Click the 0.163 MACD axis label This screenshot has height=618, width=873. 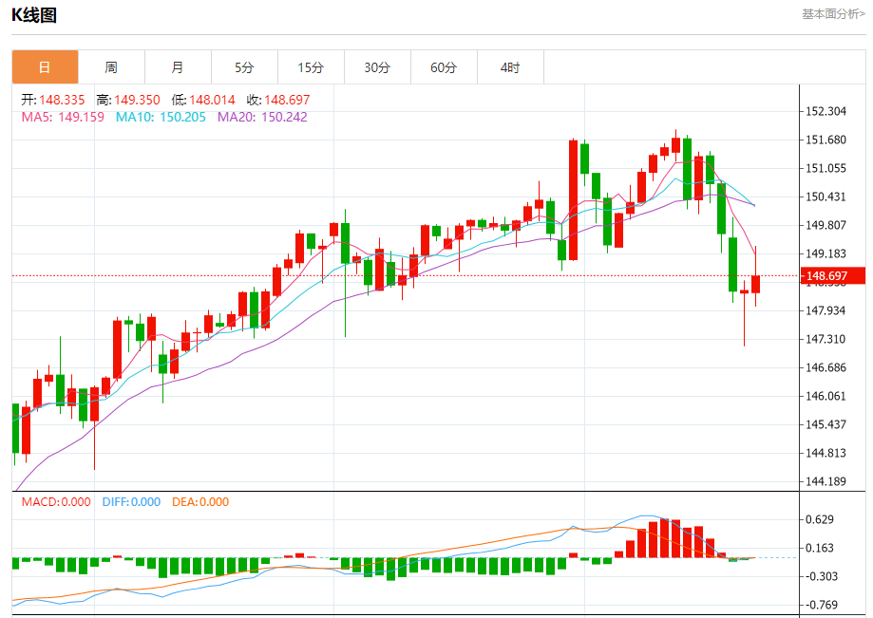(820, 548)
